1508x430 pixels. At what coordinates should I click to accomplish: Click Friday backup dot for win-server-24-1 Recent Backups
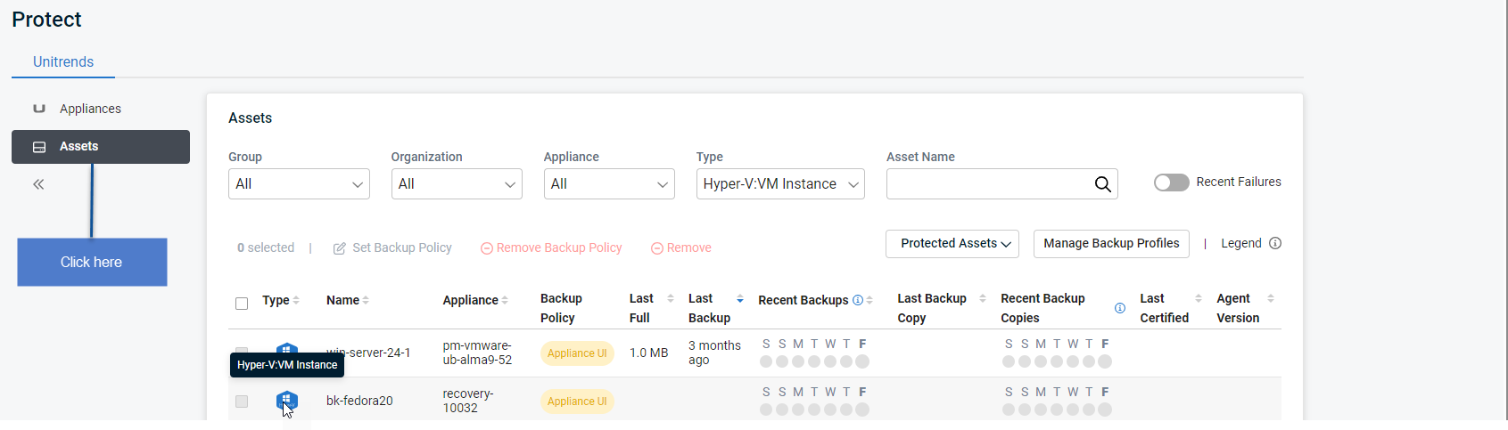click(862, 361)
